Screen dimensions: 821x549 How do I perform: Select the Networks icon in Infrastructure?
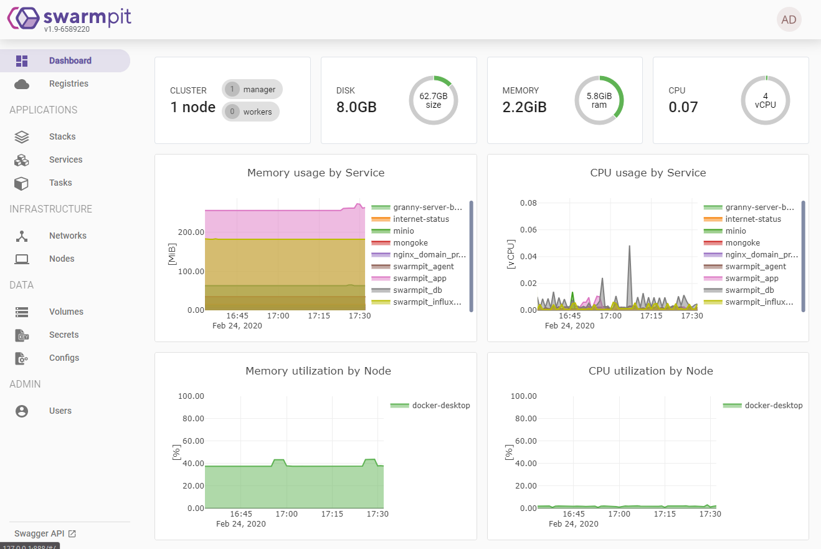(x=22, y=236)
